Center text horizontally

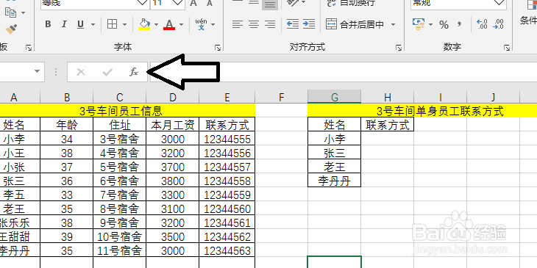tap(254, 24)
